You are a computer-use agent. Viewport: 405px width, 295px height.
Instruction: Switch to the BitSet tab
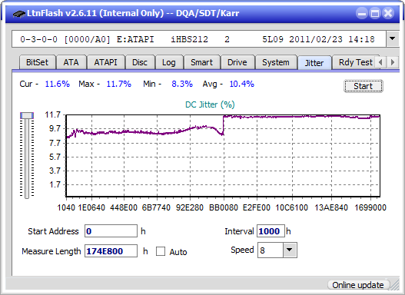point(37,62)
